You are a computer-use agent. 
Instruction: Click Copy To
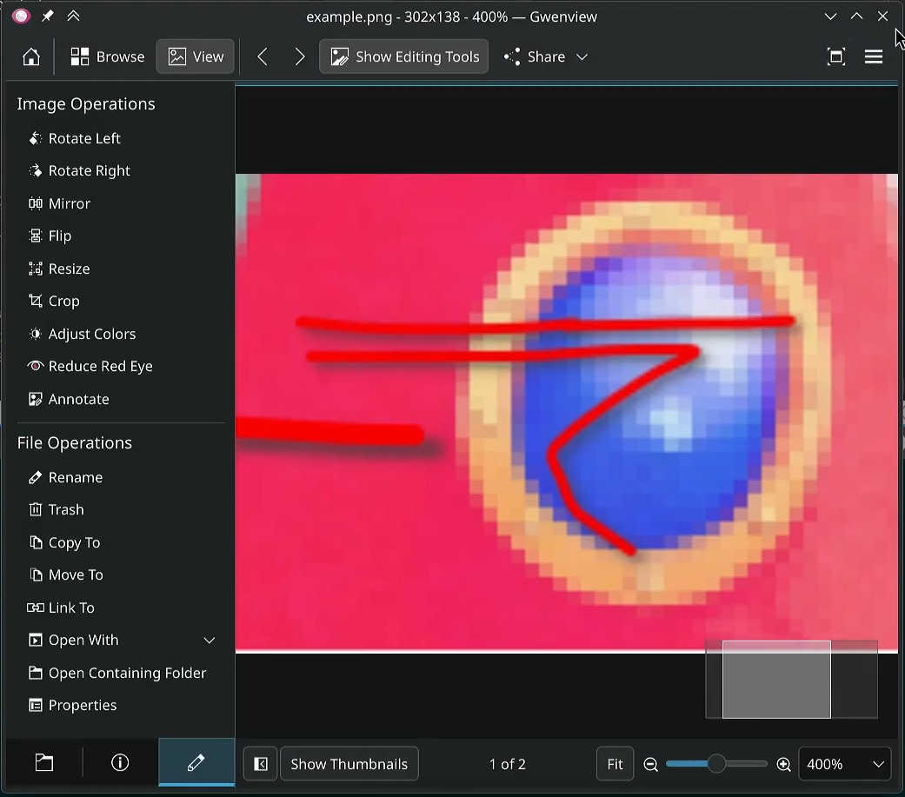pyautogui.click(x=64, y=542)
